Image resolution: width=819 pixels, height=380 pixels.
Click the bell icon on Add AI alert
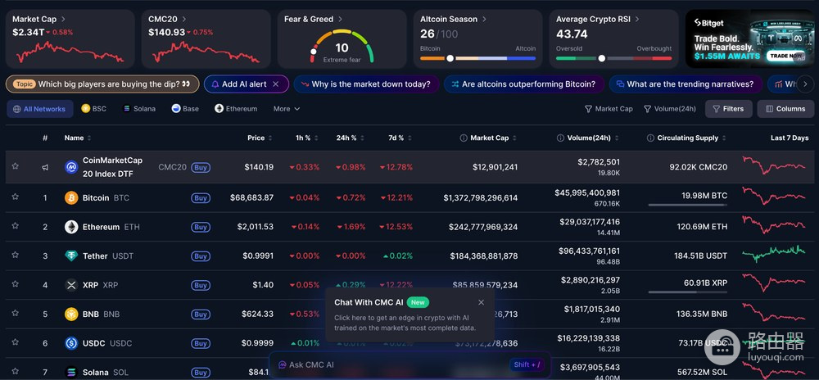tap(215, 84)
